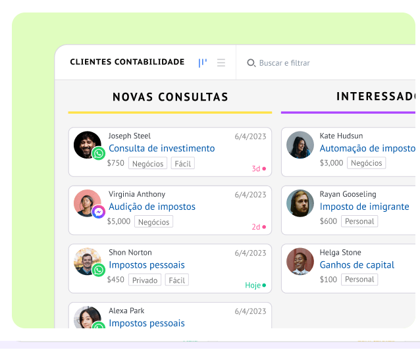Open the Ganhos de capital lead
The height and width of the screenshot is (352, 420).
[x=357, y=265]
